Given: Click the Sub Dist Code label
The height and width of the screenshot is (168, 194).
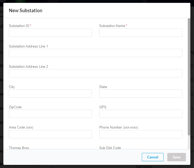Looking at the screenshot, I should 110,148.
